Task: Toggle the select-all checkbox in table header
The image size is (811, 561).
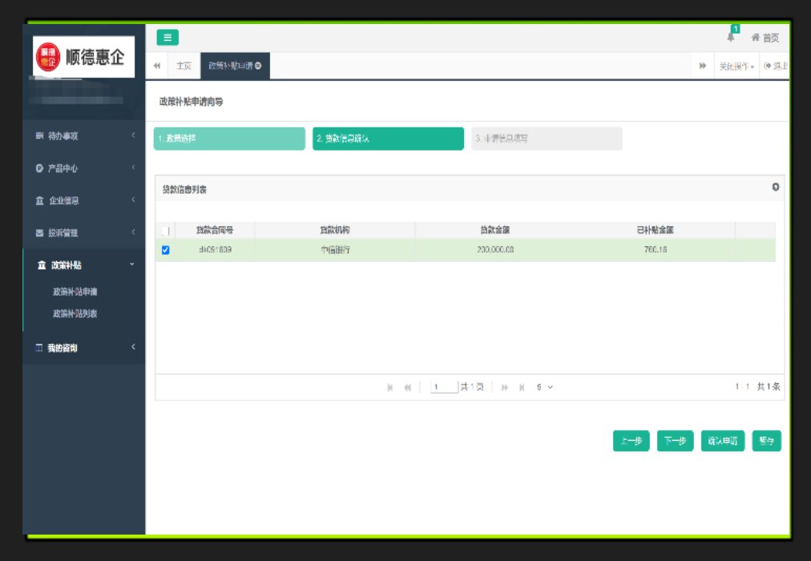Action: pos(166,231)
